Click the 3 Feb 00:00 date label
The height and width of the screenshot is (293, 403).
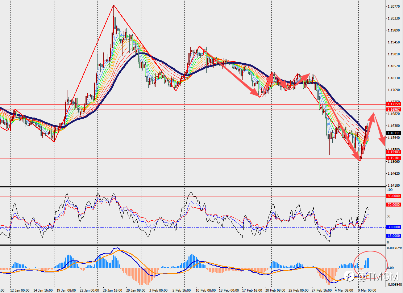click(158, 290)
